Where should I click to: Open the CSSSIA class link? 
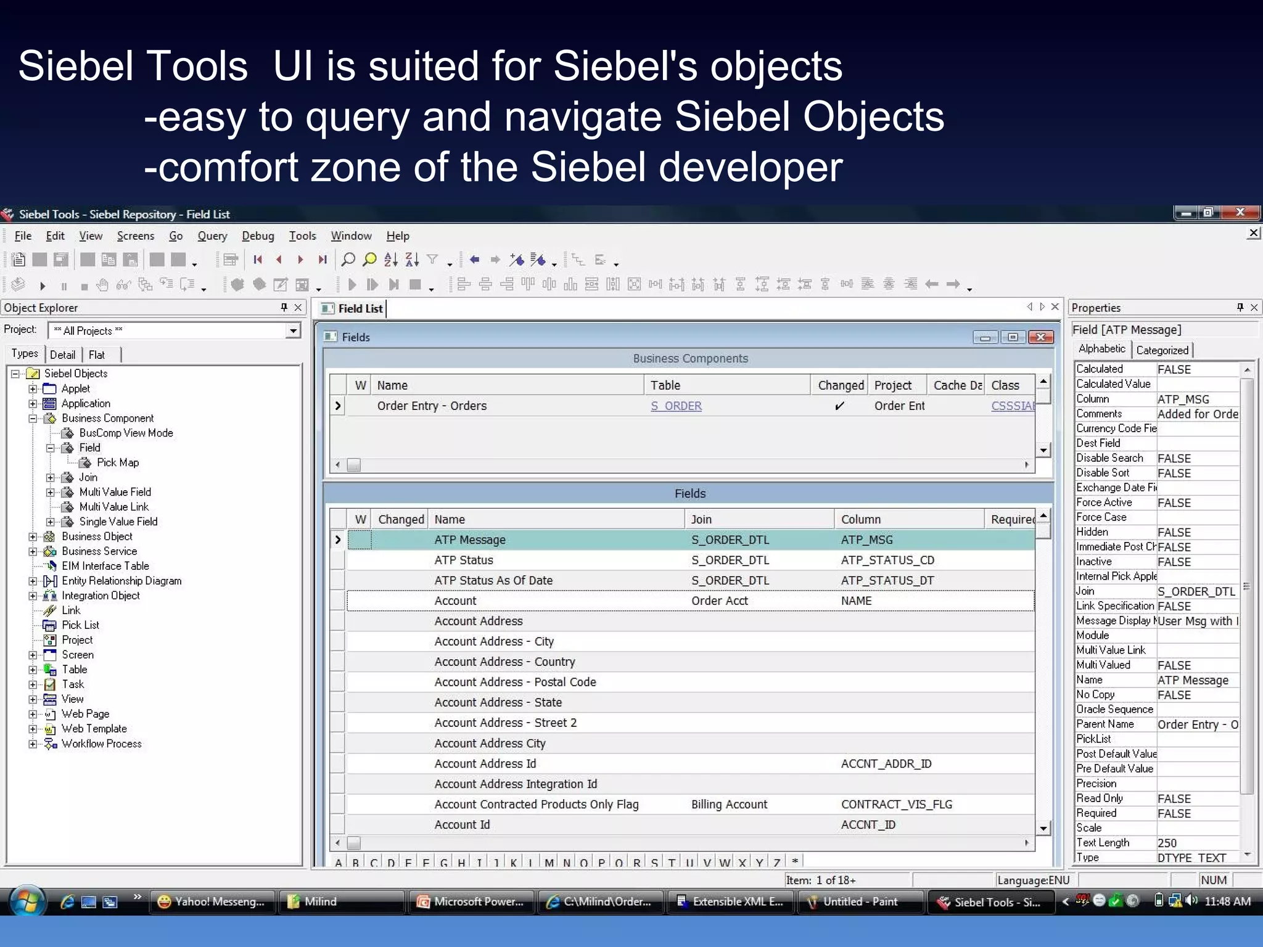(x=1013, y=406)
